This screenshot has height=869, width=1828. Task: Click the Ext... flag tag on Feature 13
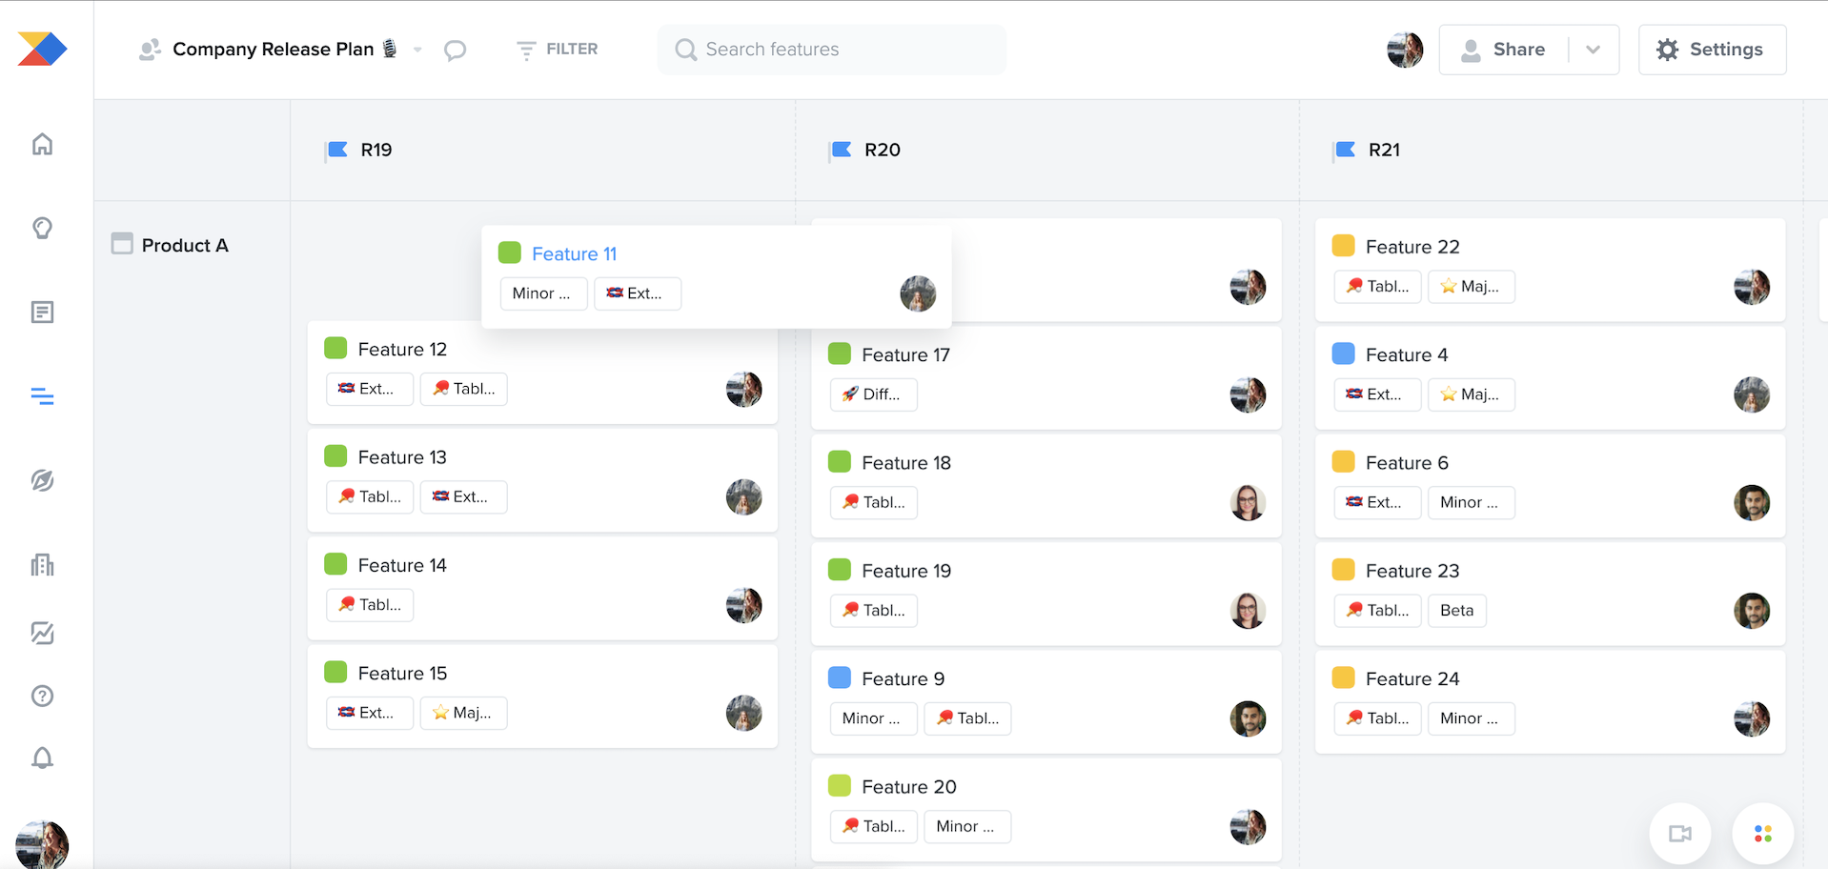(x=463, y=497)
